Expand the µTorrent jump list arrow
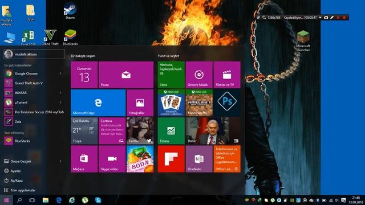365x205 pixels. tap(60, 102)
